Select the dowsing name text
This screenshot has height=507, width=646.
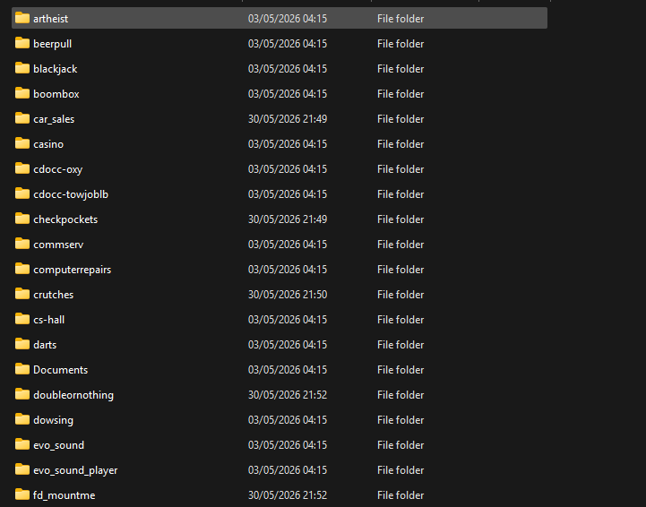[x=53, y=420]
